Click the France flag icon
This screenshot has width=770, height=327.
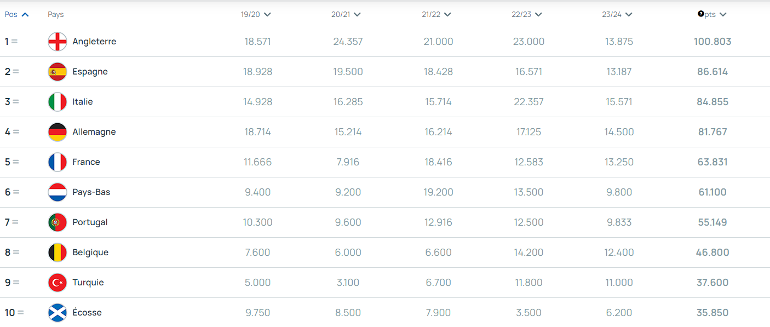click(58, 162)
